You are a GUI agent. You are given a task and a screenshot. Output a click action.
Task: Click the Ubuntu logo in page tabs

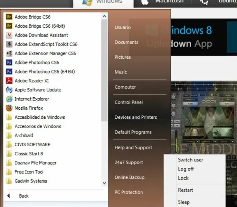[205, 2]
